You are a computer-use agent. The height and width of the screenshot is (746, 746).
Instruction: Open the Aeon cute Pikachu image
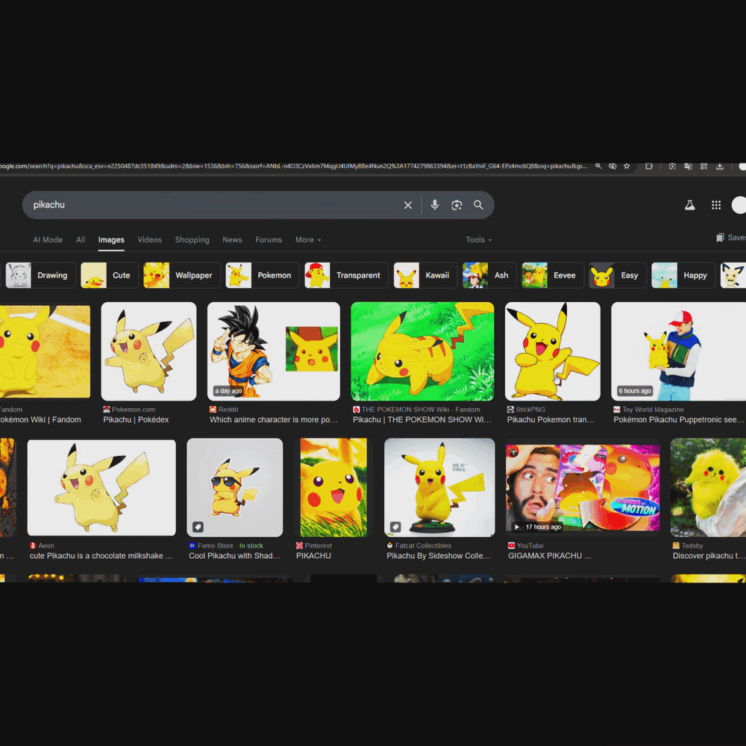tap(101, 488)
